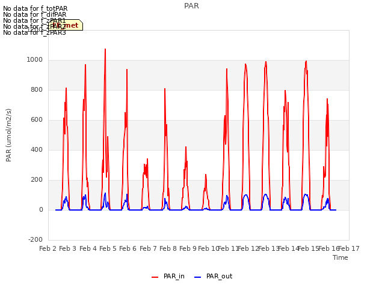
Task: Click the tallest PAR_in peak on Feb 5
Action: tap(105, 49)
